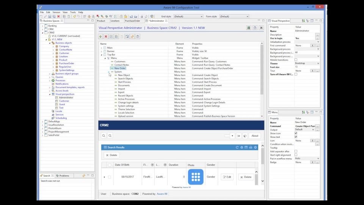Click the red X delete icon beside green plus
Image resolution: width=364 pixels, height=205 pixels.
click(106, 36)
